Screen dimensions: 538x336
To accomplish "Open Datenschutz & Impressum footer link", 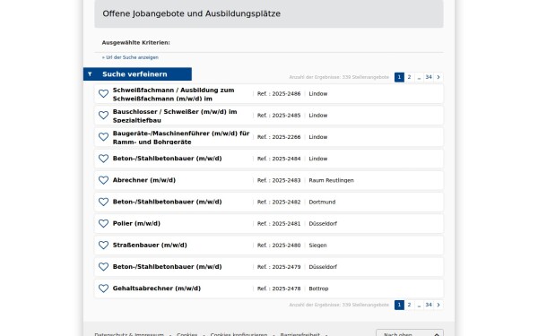I will [x=129, y=334].
